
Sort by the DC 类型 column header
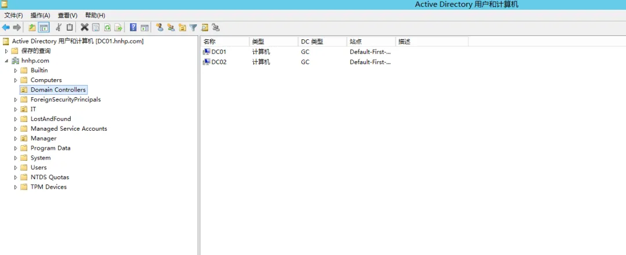coord(323,42)
